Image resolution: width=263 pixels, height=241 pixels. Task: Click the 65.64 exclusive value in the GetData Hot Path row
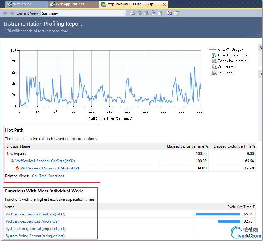tap(249, 161)
